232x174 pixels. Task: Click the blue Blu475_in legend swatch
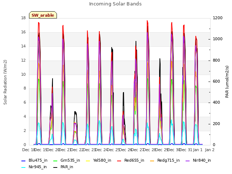tap(24, 161)
